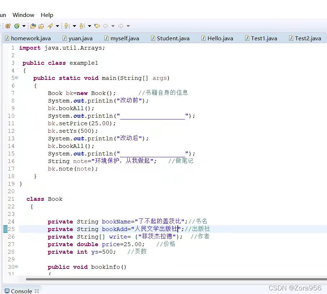This screenshot has width=327, height=294.
Task: Click the file icon on Test2.java tab
Action: coord(291,38)
